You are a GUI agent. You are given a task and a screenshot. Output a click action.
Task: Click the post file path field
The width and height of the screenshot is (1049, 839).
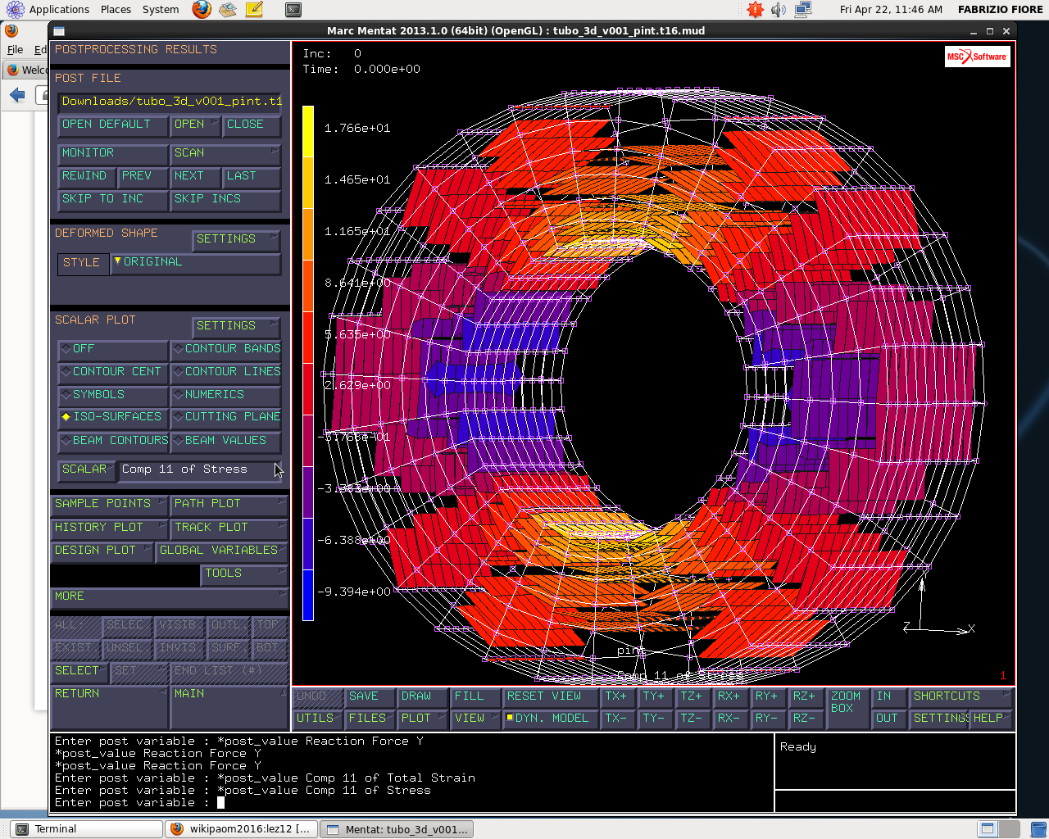click(x=170, y=102)
